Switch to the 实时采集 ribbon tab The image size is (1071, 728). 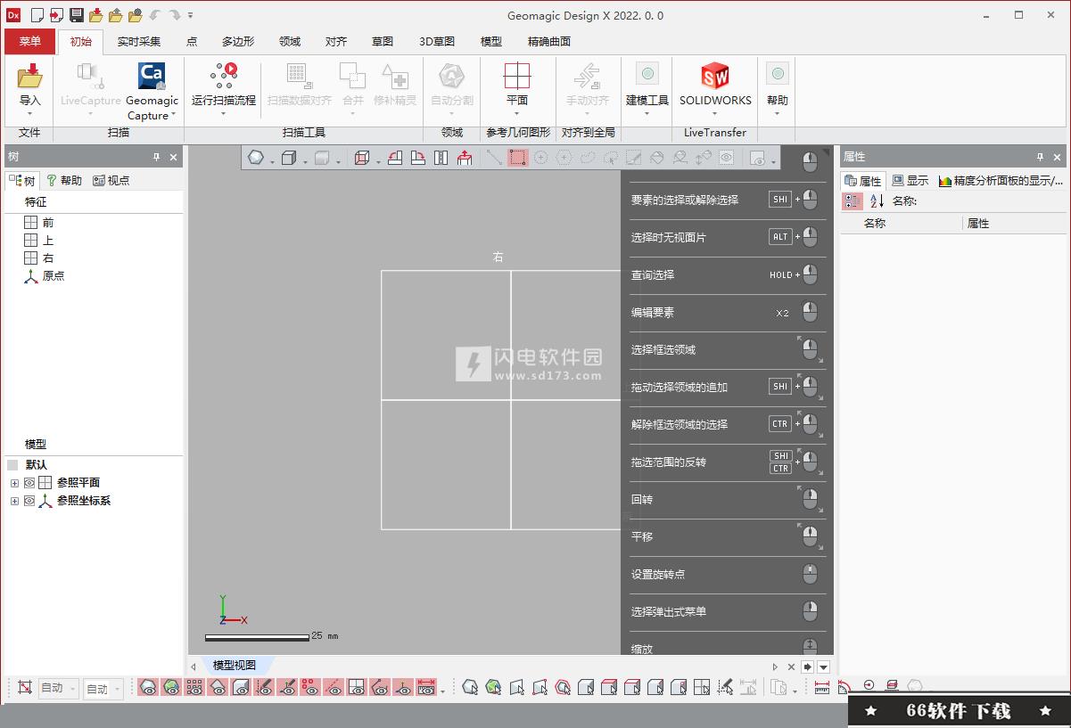139,41
